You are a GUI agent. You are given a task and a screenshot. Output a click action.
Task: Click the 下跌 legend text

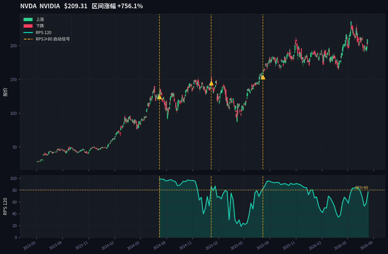pos(40,26)
